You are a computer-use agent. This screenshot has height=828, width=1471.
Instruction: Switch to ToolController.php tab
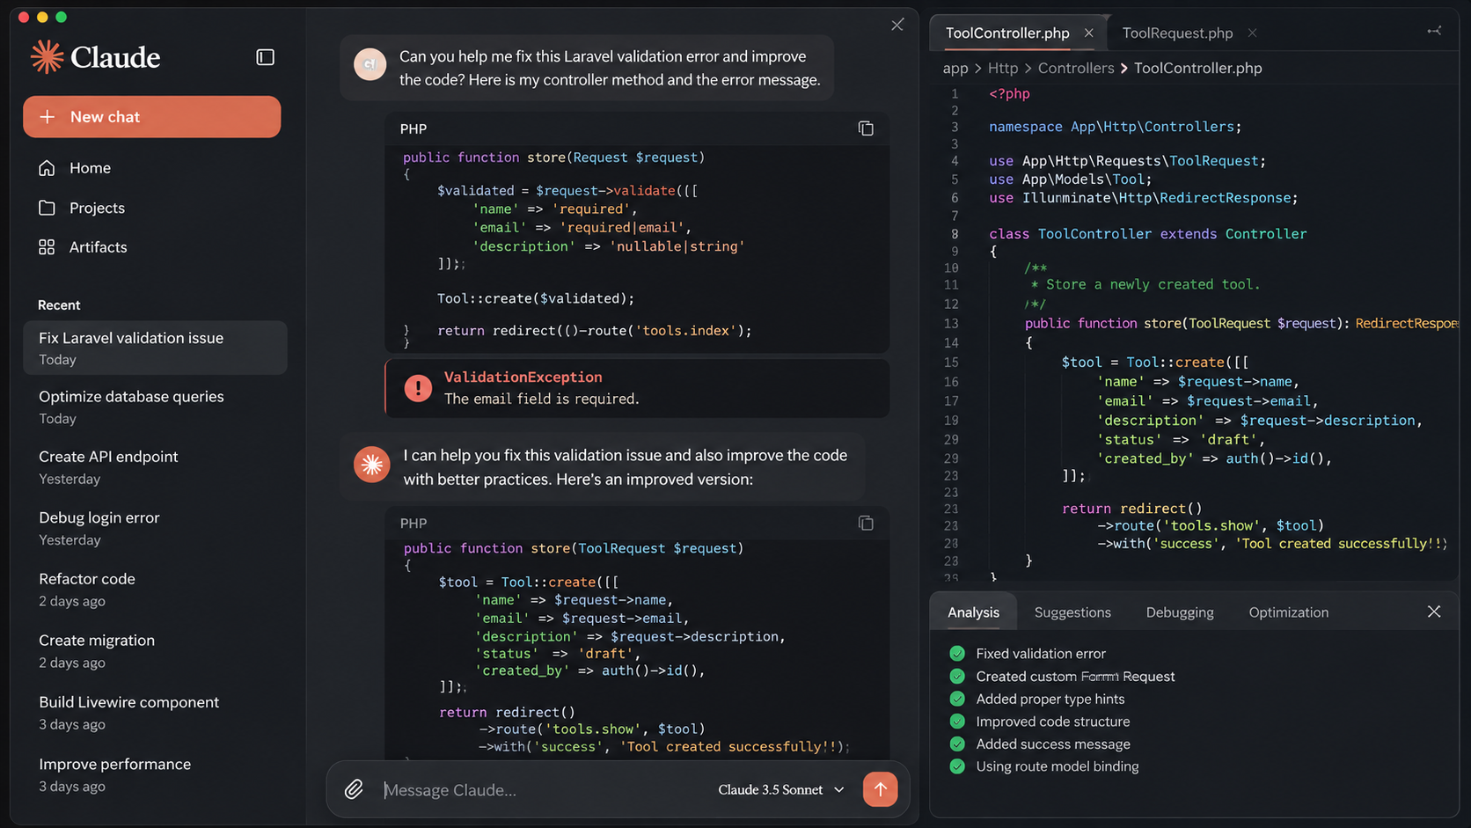1007,33
